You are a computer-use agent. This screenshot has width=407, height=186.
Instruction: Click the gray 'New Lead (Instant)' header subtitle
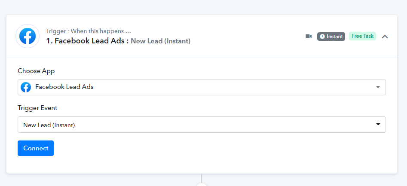coord(160,41)
